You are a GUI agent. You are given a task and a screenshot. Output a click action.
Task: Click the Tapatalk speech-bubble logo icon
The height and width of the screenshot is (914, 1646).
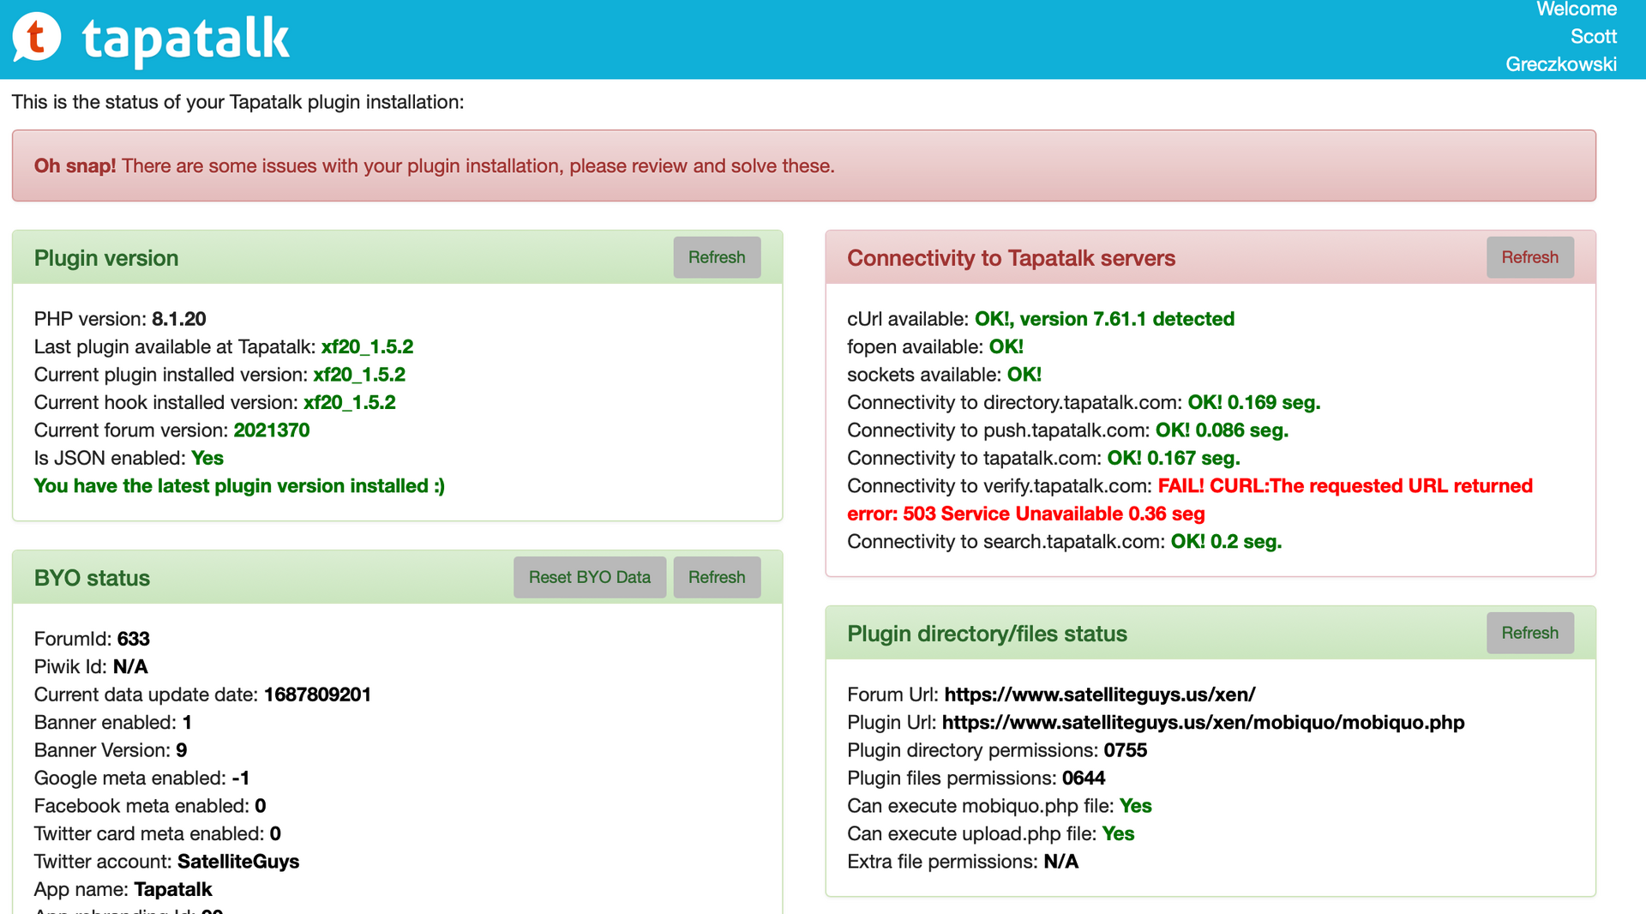coord(37,38)
